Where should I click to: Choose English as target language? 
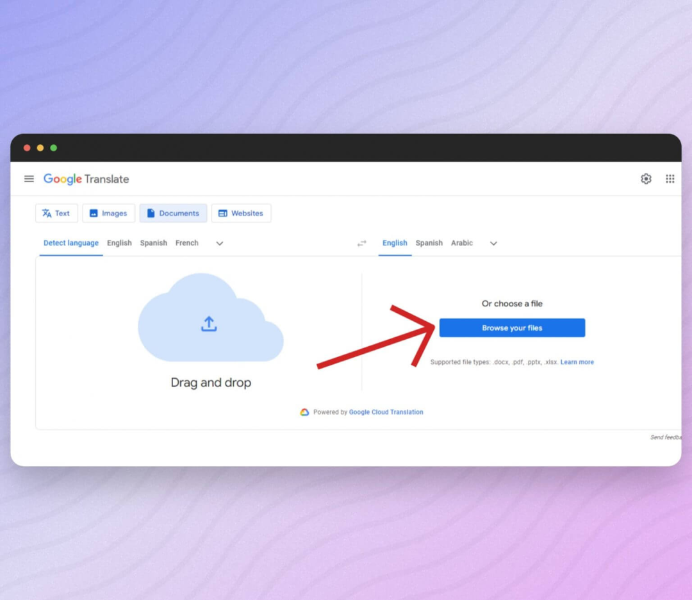[x=395, y=243]
